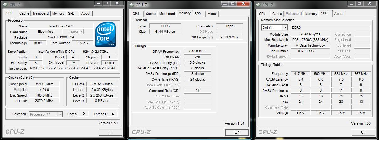The height and width of the screenshot is (164, 379).
Task: Close the Memory tab CPU-Z window
Action: 244,3
